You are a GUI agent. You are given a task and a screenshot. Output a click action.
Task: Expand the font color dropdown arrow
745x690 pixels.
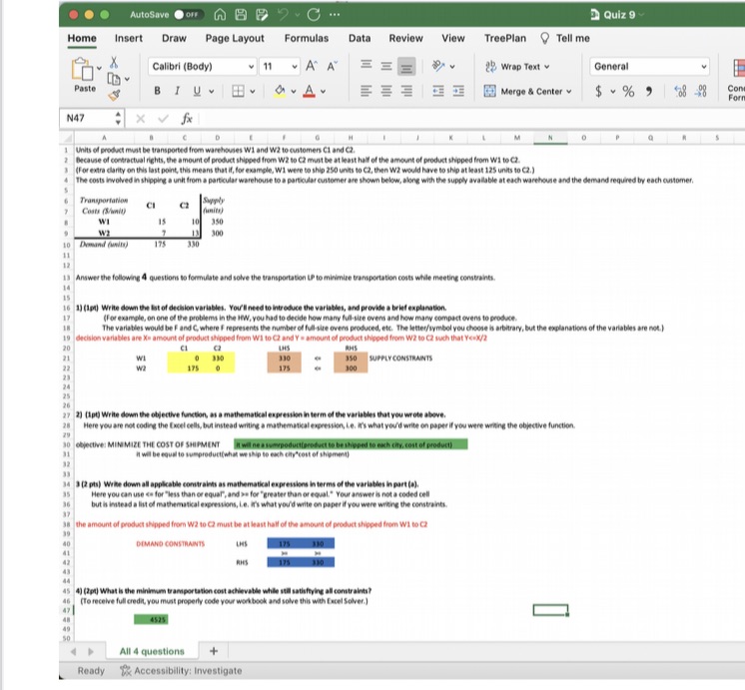[324, 91]
